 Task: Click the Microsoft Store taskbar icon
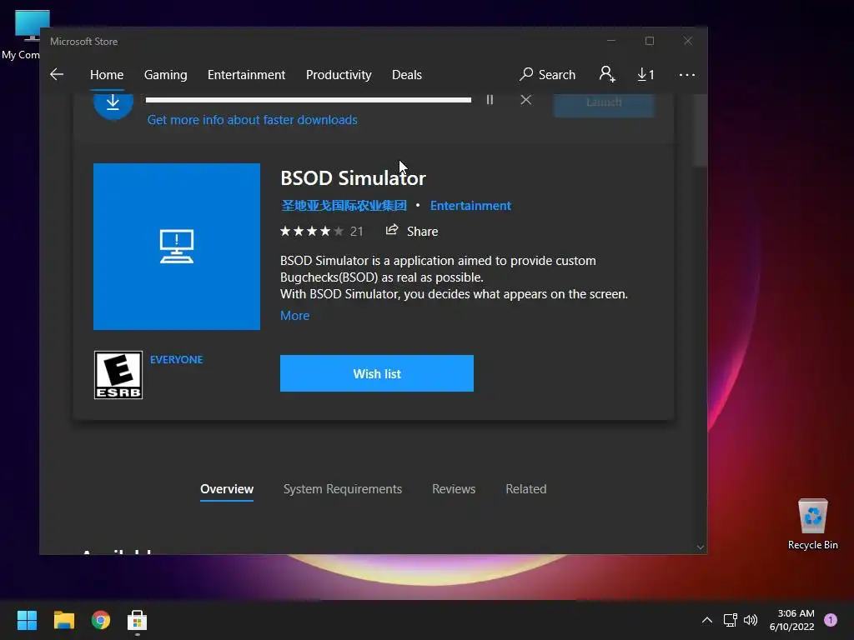[x=138, y=620]
